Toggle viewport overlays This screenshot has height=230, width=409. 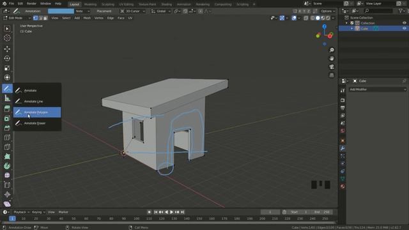point(294,18)
